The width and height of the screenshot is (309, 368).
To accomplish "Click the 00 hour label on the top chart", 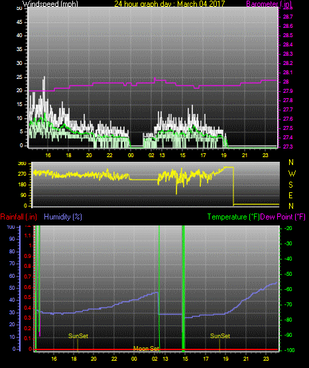I will [131, 155].
